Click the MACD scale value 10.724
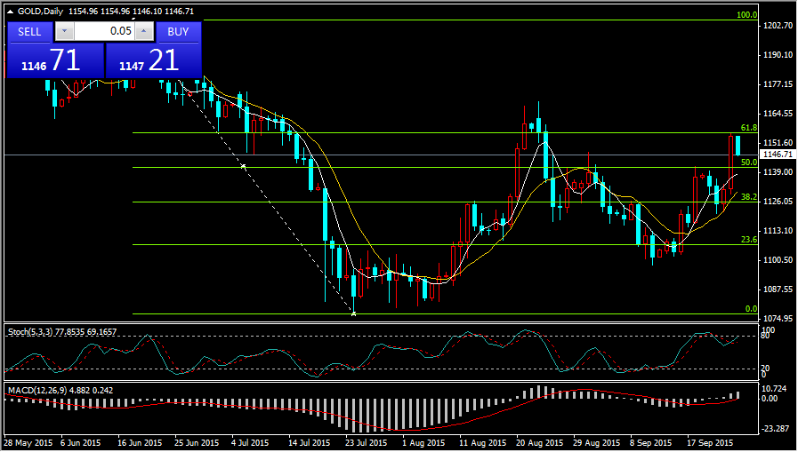 775,389
